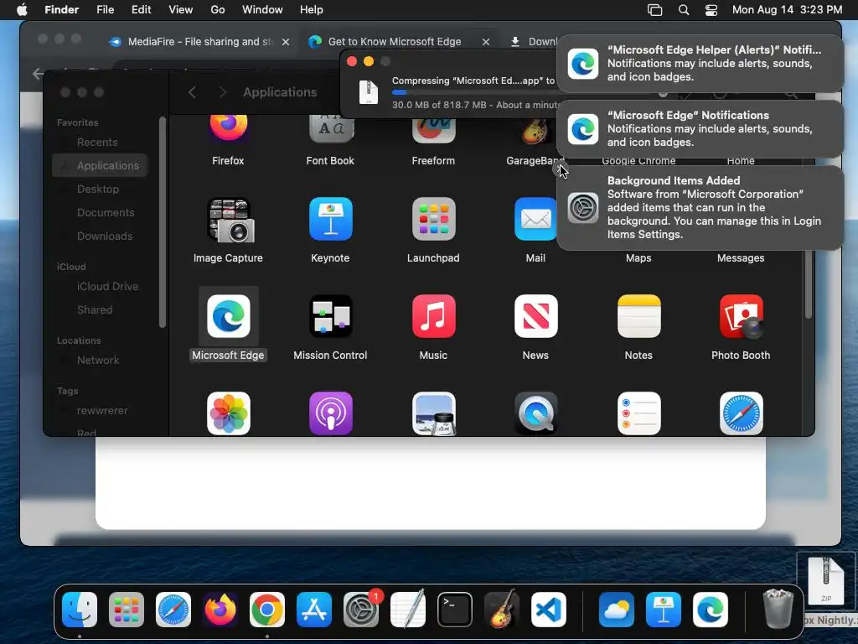Select the Music app icon
The width and height of the screenshot is (858, 644).
(433, 316)
